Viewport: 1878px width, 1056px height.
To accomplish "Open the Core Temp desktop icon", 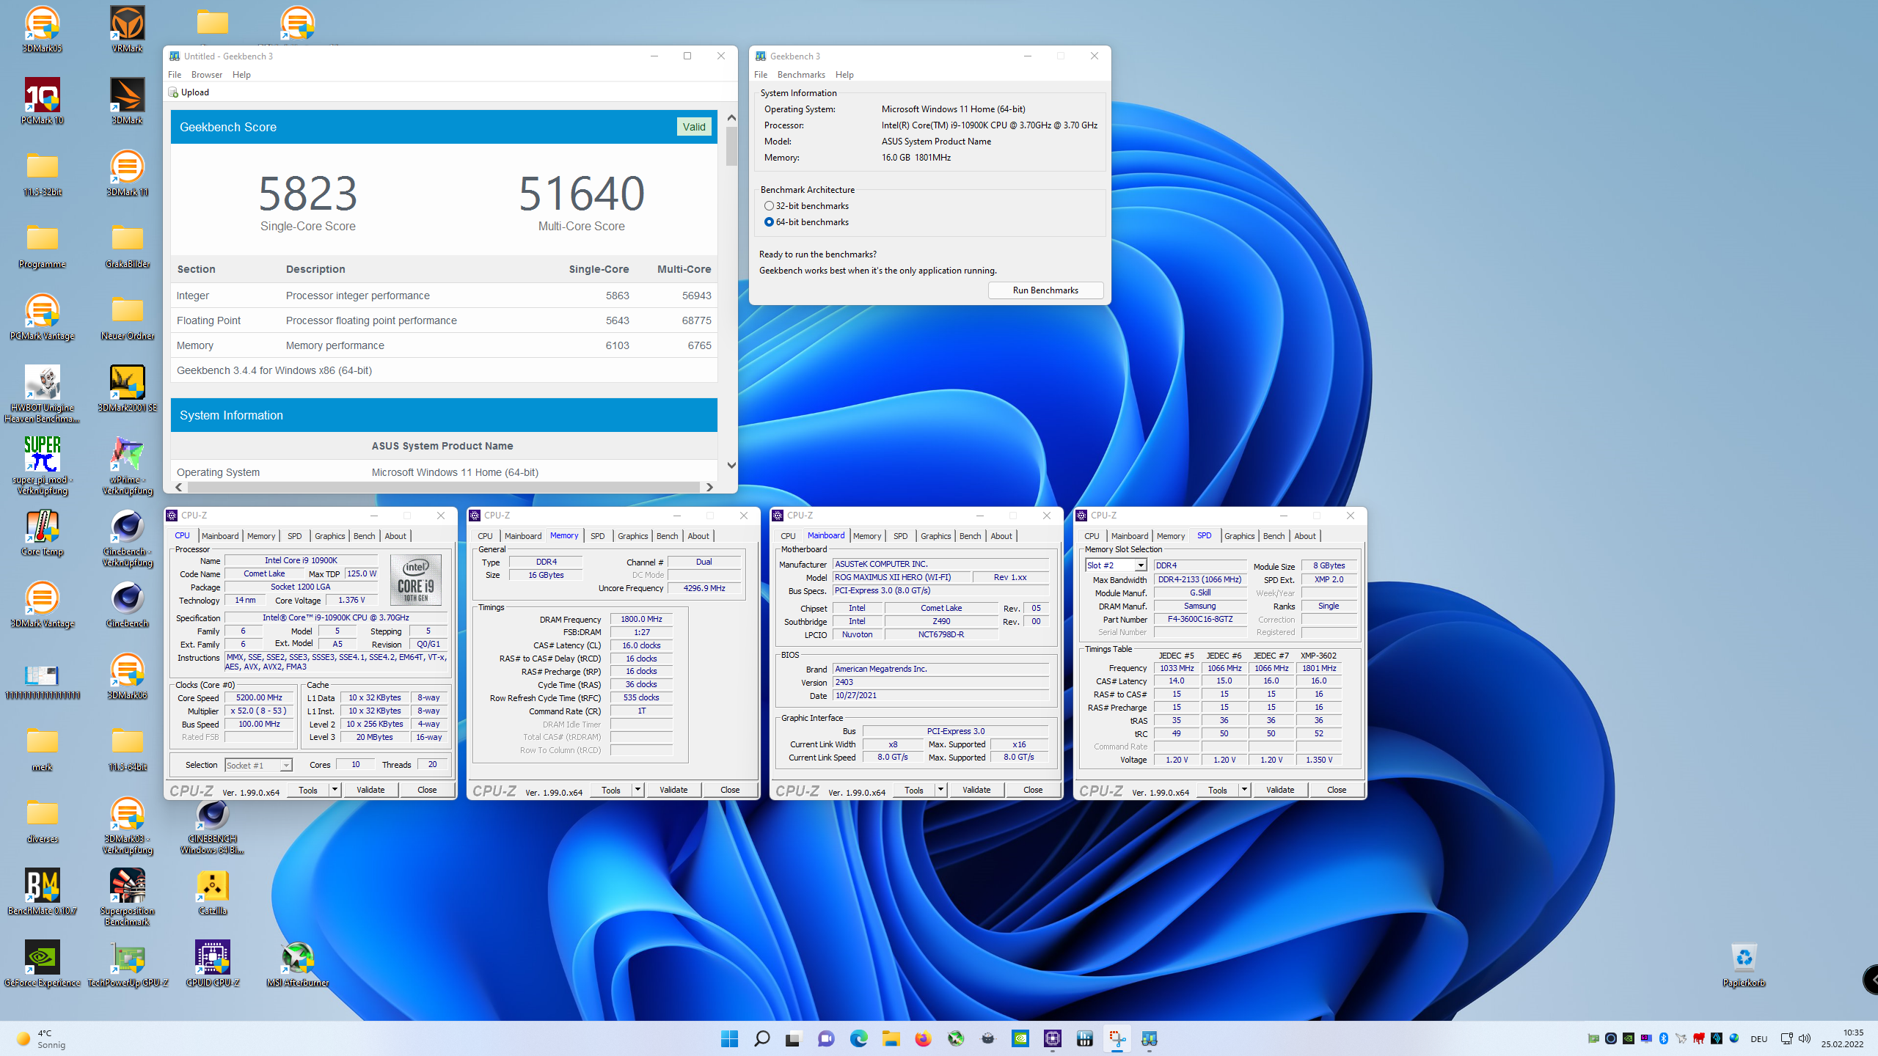I will 42,532.
